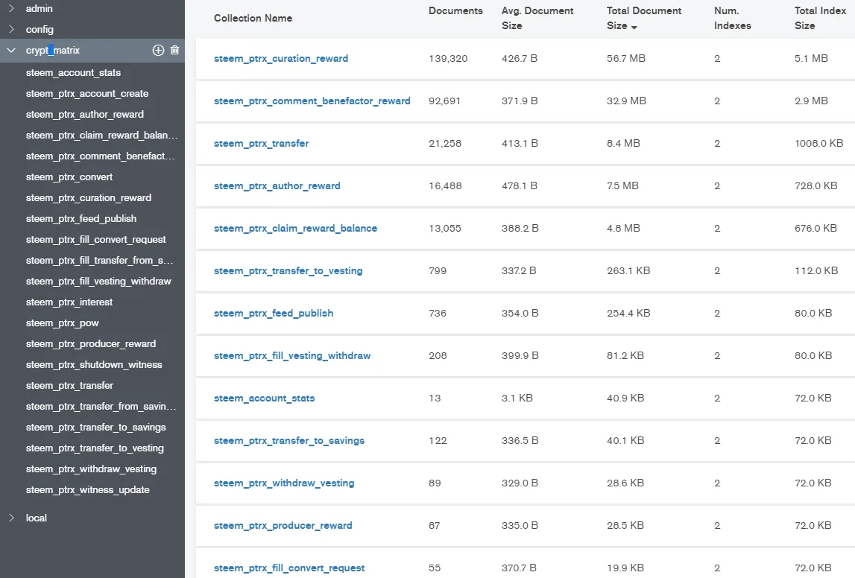The height and width of the screenshot is (578, 855).
Task: Create a collection in crypt_matrix via plus icon
Action: pos(158,50)
